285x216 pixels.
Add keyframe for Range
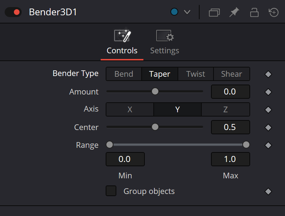(x=268, y=145)
